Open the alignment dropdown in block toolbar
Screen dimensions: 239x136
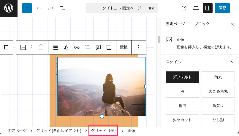pyautogui.click(x=56, y=47)
